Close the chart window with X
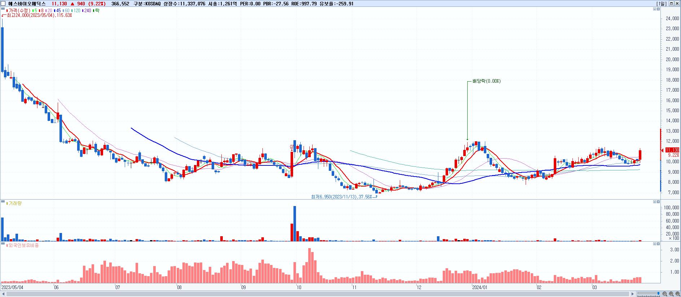 (x=677, y=4)
